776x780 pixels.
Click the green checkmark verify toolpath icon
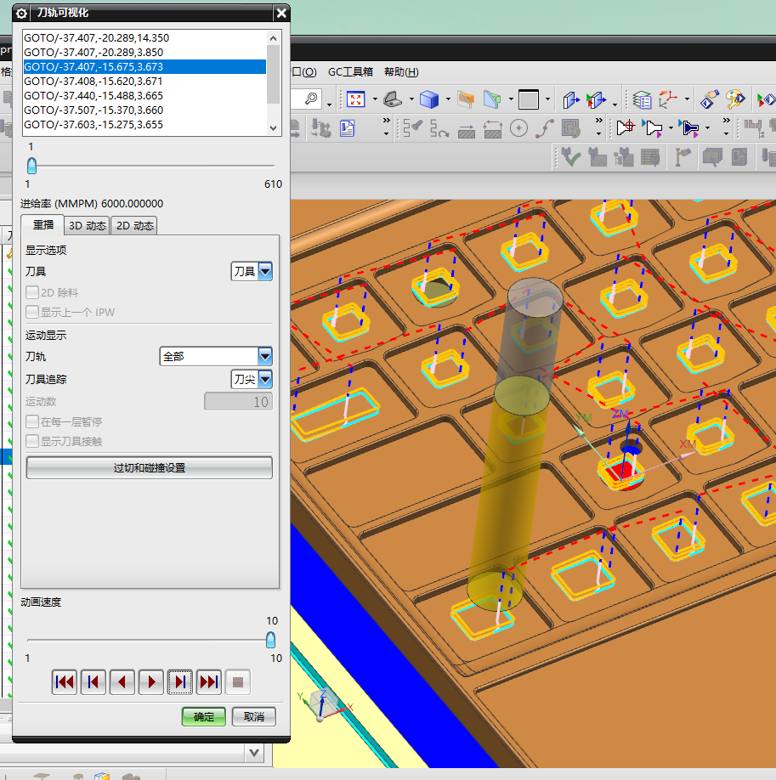pos(570,157)
